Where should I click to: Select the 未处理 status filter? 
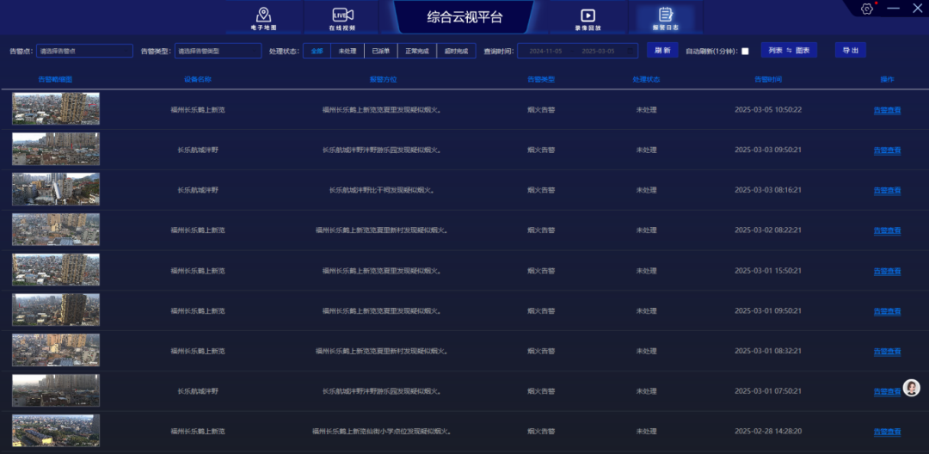click(x=347, y=51)
